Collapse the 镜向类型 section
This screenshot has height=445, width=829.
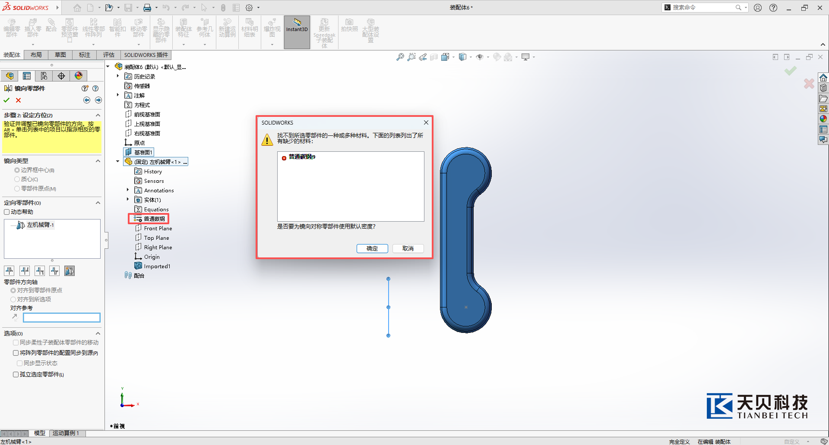click(98, 161)
